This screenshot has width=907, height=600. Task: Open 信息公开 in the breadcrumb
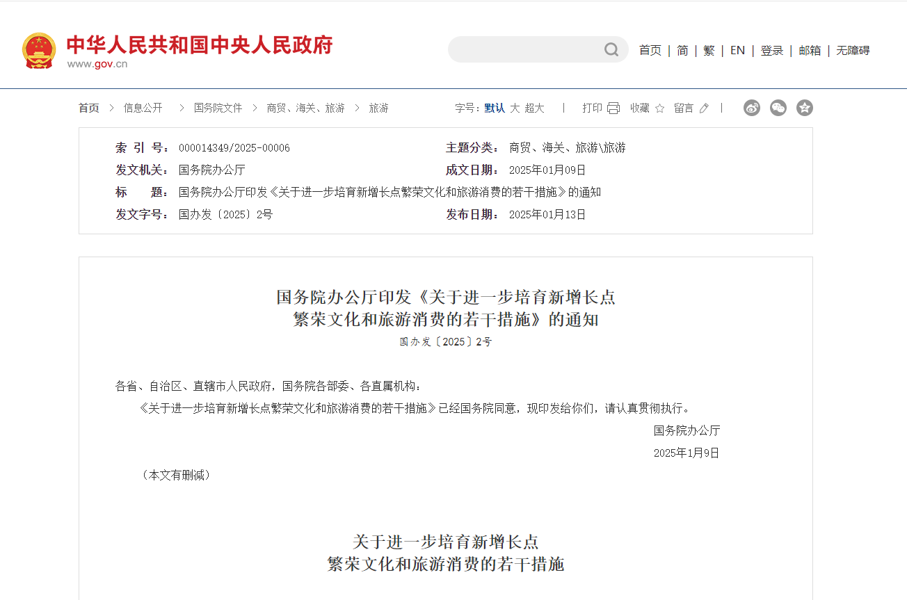[x=143, y=108]
